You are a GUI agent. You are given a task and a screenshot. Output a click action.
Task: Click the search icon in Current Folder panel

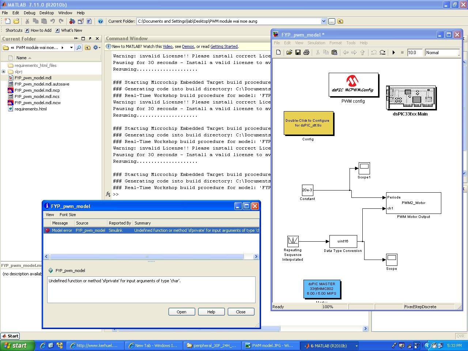(x=79, y=48)
